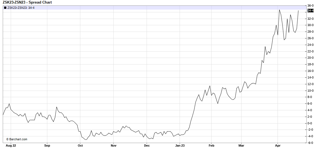Click the black legend color square
318x154 pixels.
(x=5, y=8)
